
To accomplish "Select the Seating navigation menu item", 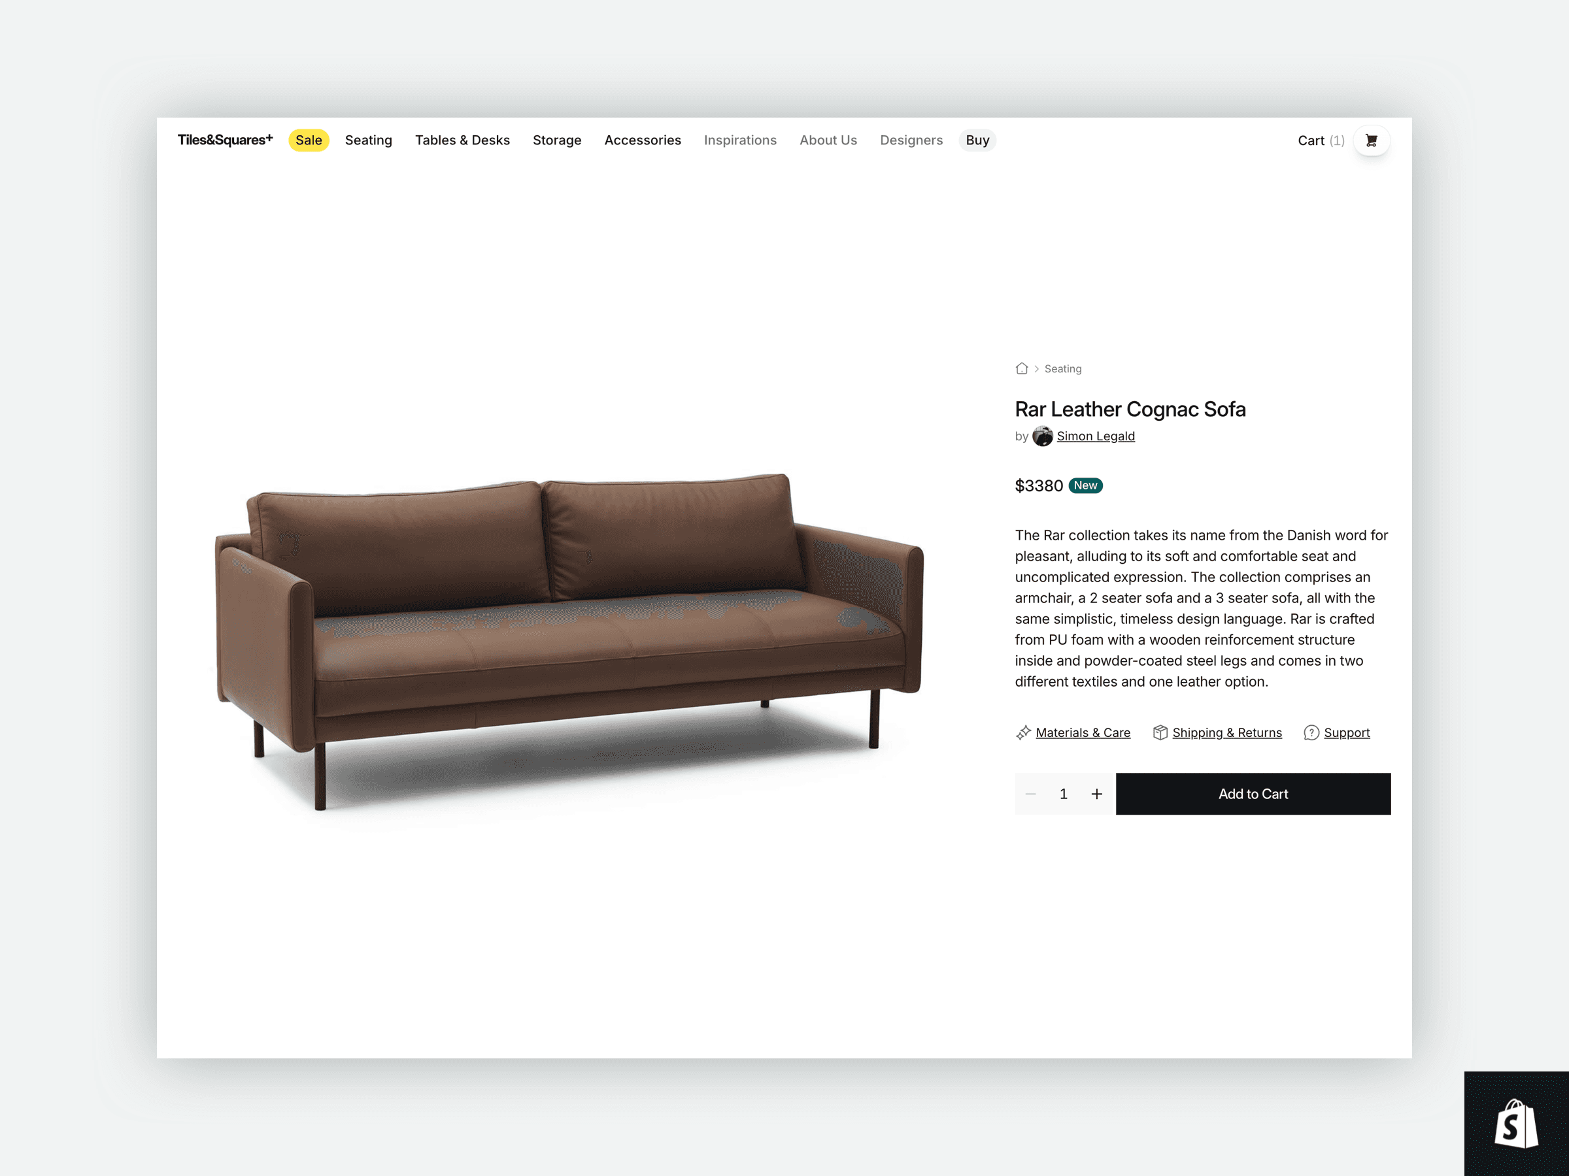I will [x=369, y=140].
